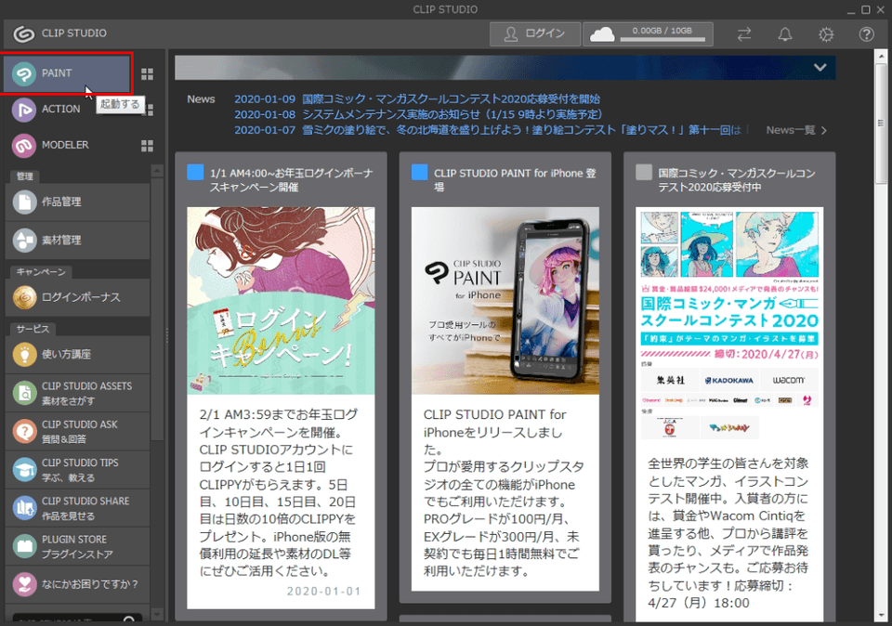Screen dimensions: 892x626
Task: Open CLIP STUDIO TIPS section
Action: [x=77, y=469]
